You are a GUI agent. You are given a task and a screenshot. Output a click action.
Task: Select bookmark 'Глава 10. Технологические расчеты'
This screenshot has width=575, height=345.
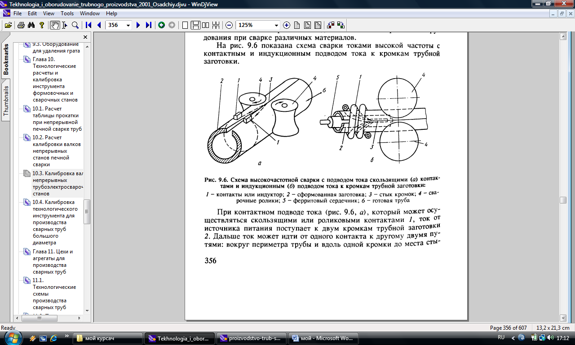[54, 80]
